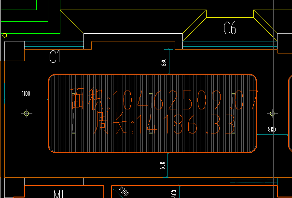Click the small yellow circle at top left
This screenshot has height=198, width=292.
point(5,35)
